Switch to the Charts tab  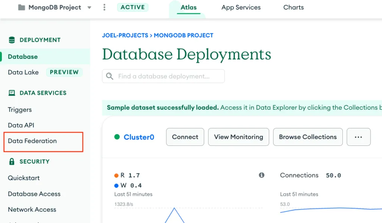tap(293, 7)
